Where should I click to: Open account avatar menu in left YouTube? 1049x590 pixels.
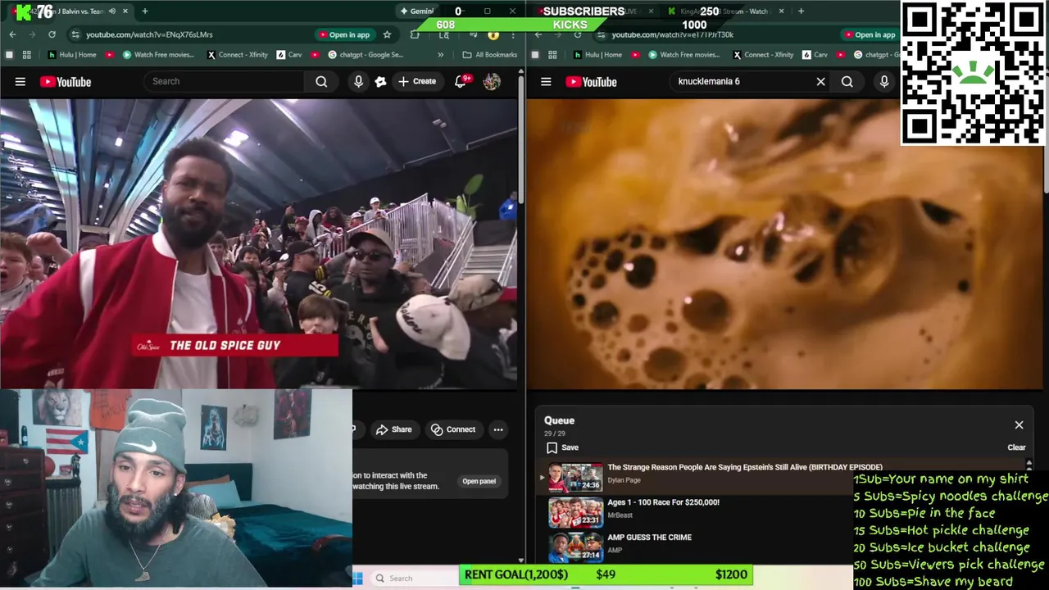[492, 81]
